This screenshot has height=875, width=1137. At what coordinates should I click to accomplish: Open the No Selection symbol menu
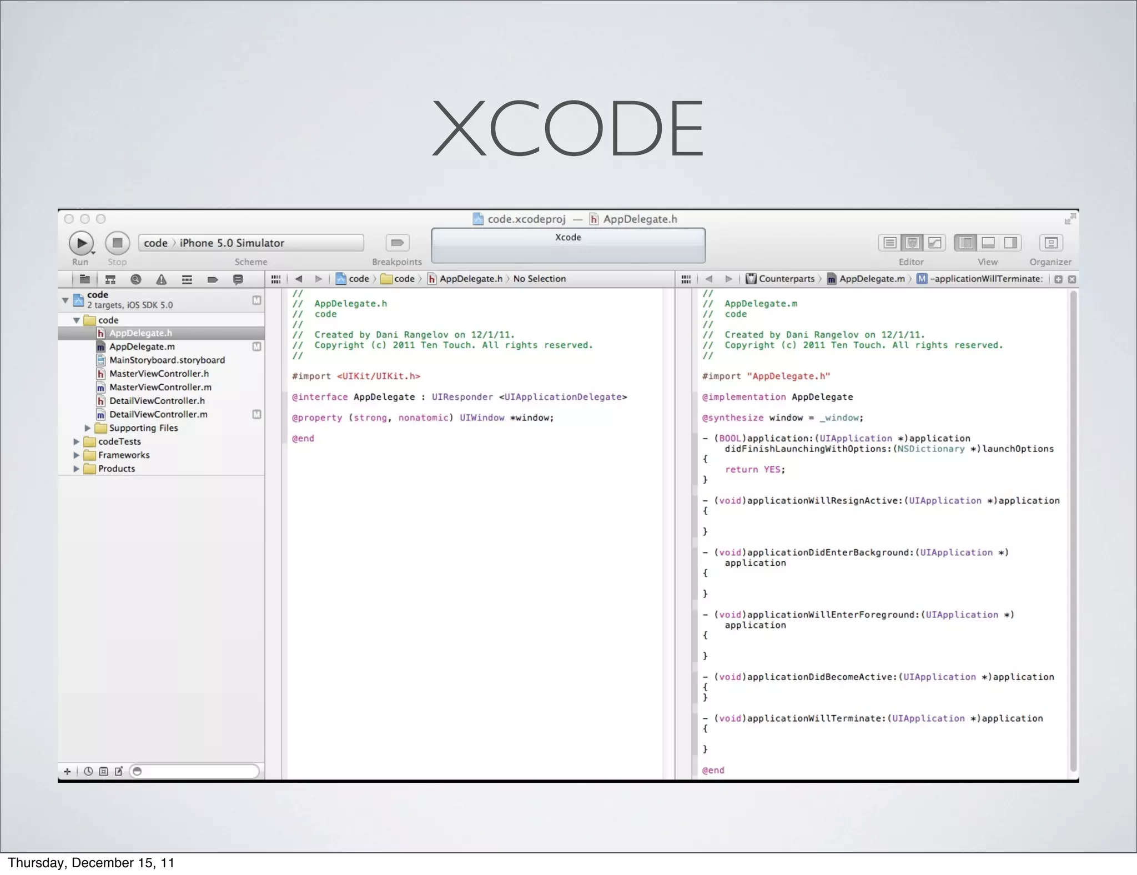pyautogui.click(x=539, y=279)
